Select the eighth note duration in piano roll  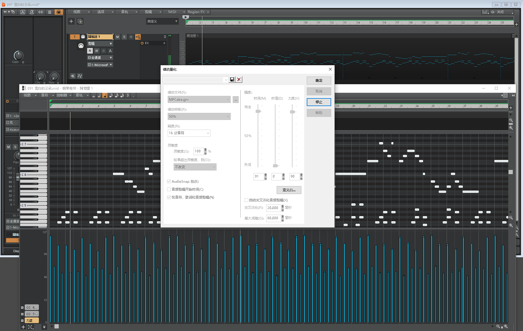coord(111,96)
